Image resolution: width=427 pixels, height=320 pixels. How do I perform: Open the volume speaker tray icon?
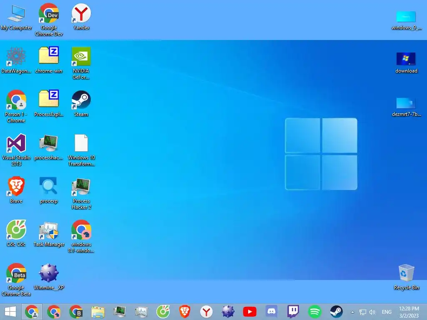pyautogui.click(x=372, y=312)
